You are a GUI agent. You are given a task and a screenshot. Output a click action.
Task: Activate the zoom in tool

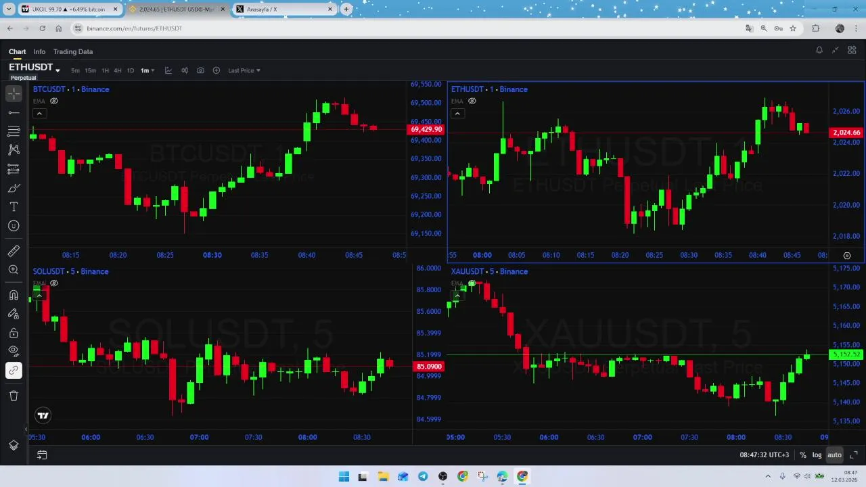click(14, 270)
